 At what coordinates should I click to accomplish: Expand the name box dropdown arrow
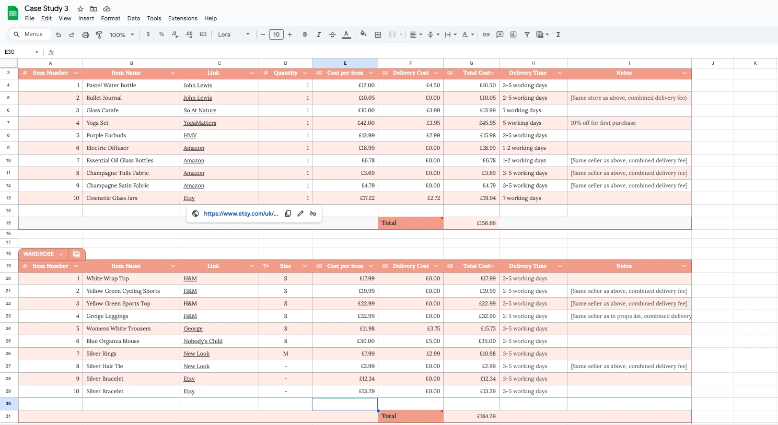click(37, 52)
